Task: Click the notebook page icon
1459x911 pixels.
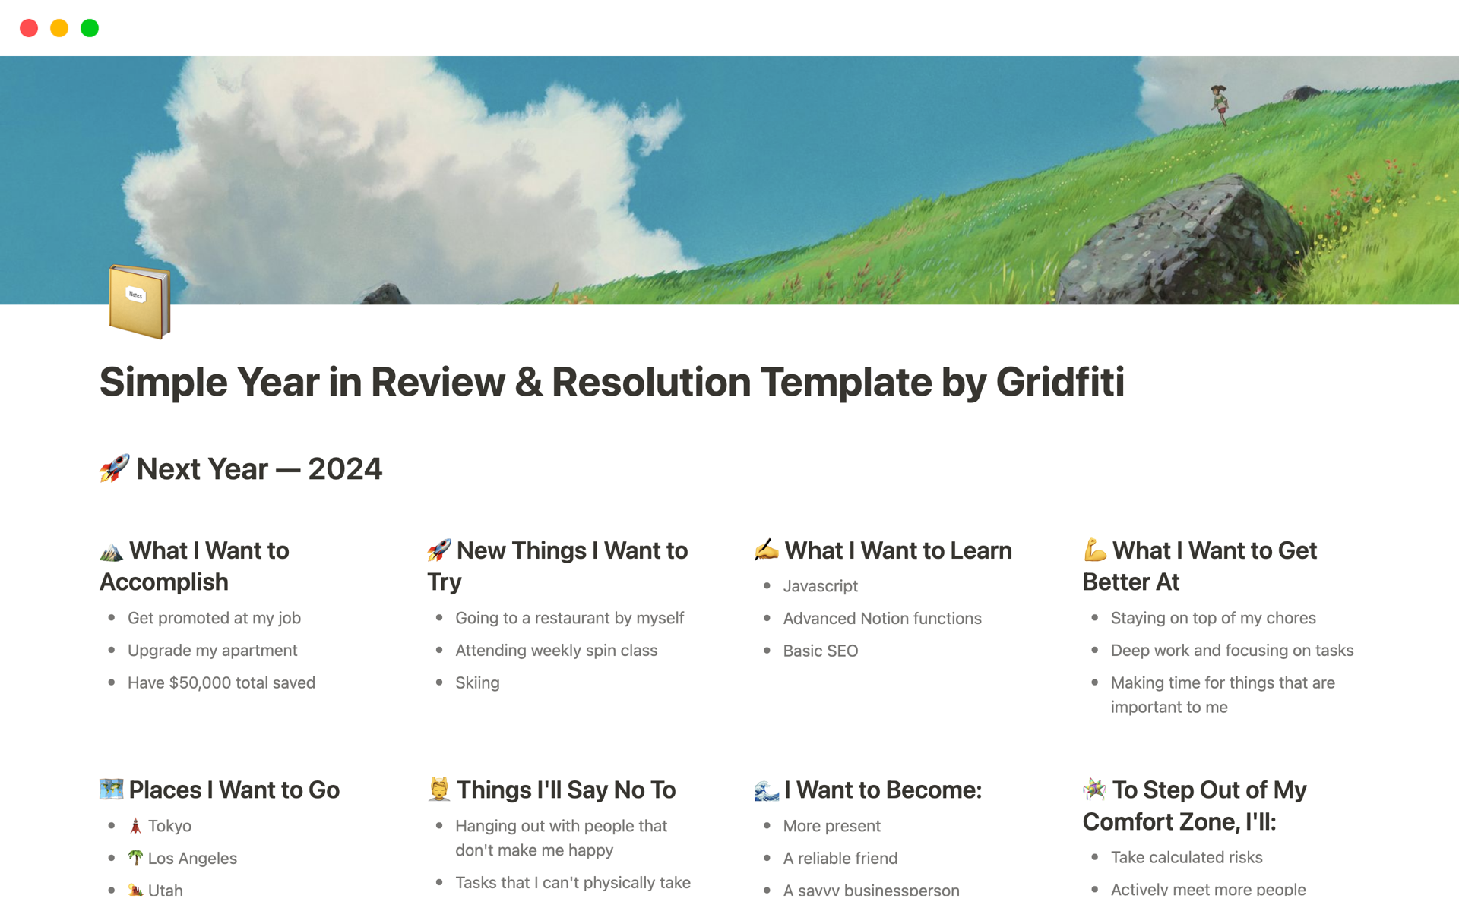Action: click(139, 301)
